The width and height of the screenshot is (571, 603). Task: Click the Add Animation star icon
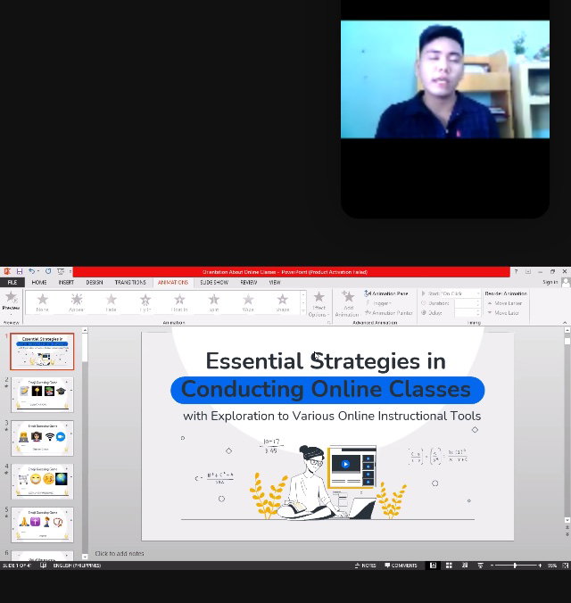348,296
